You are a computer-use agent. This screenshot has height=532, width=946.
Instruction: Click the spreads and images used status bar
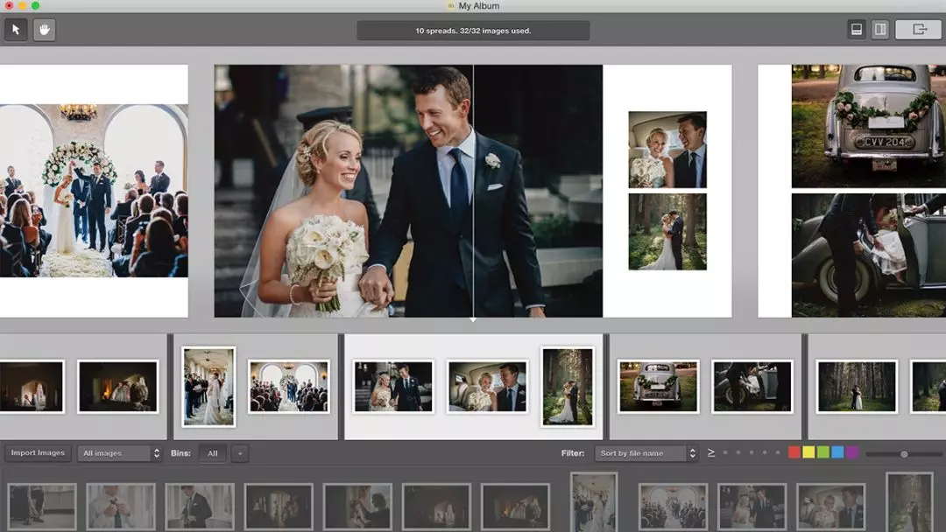point(473,31)
